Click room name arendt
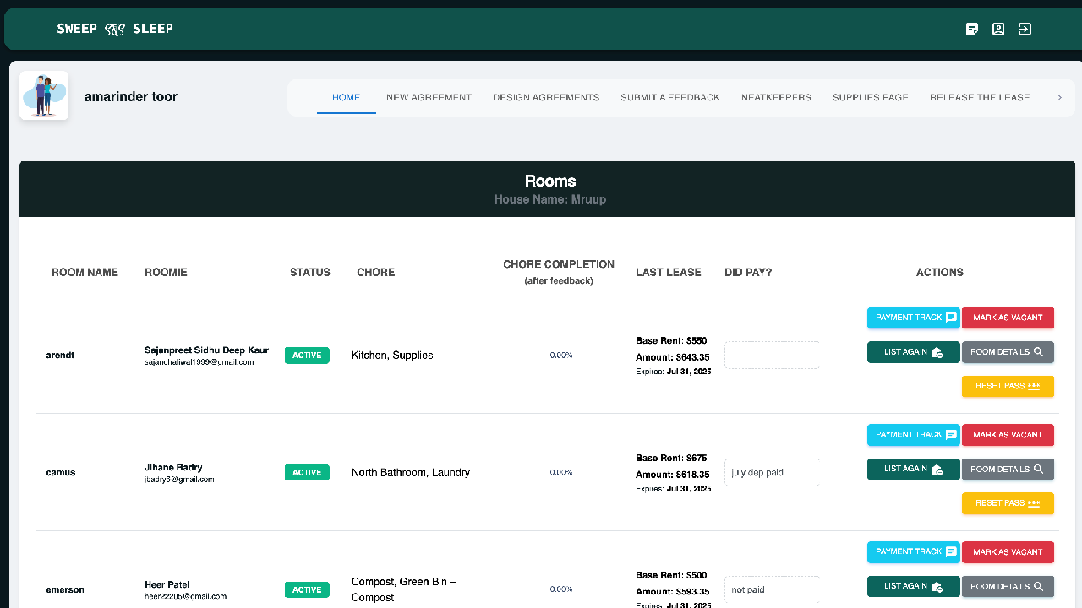 (x=60, y=356)
